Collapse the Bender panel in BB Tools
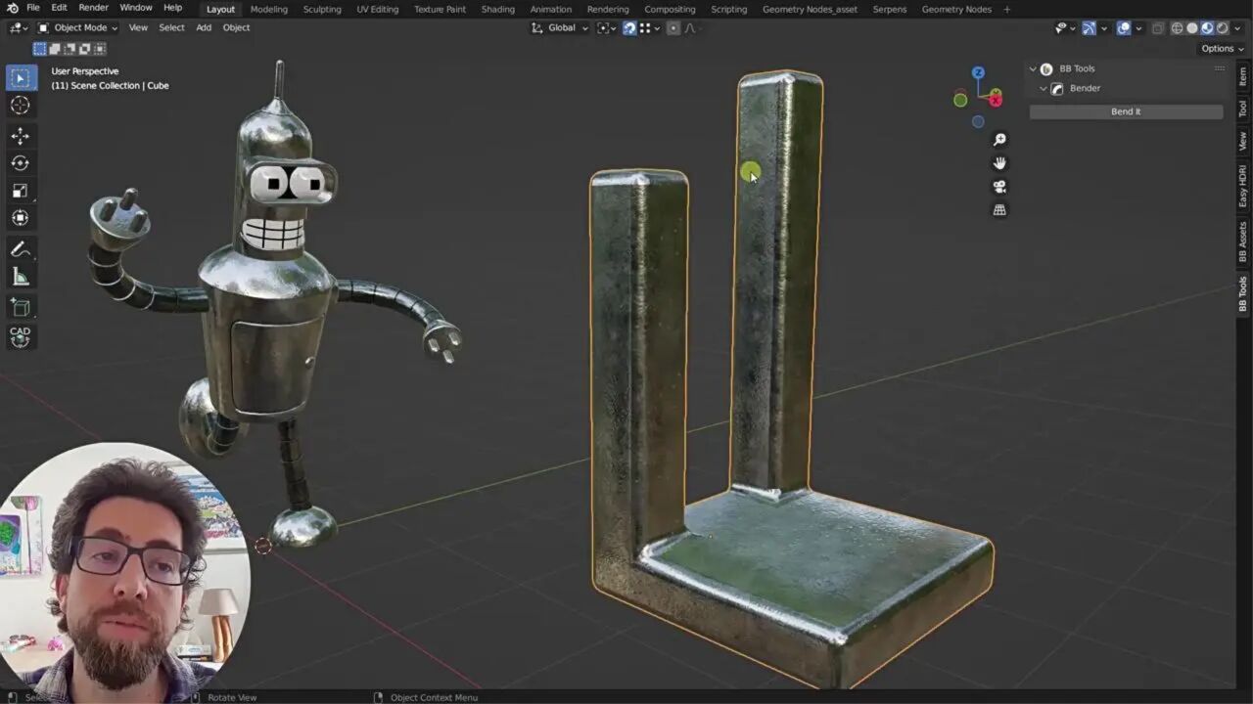The height and width of the screenshot is (704, 1253). click(1044, 88)
